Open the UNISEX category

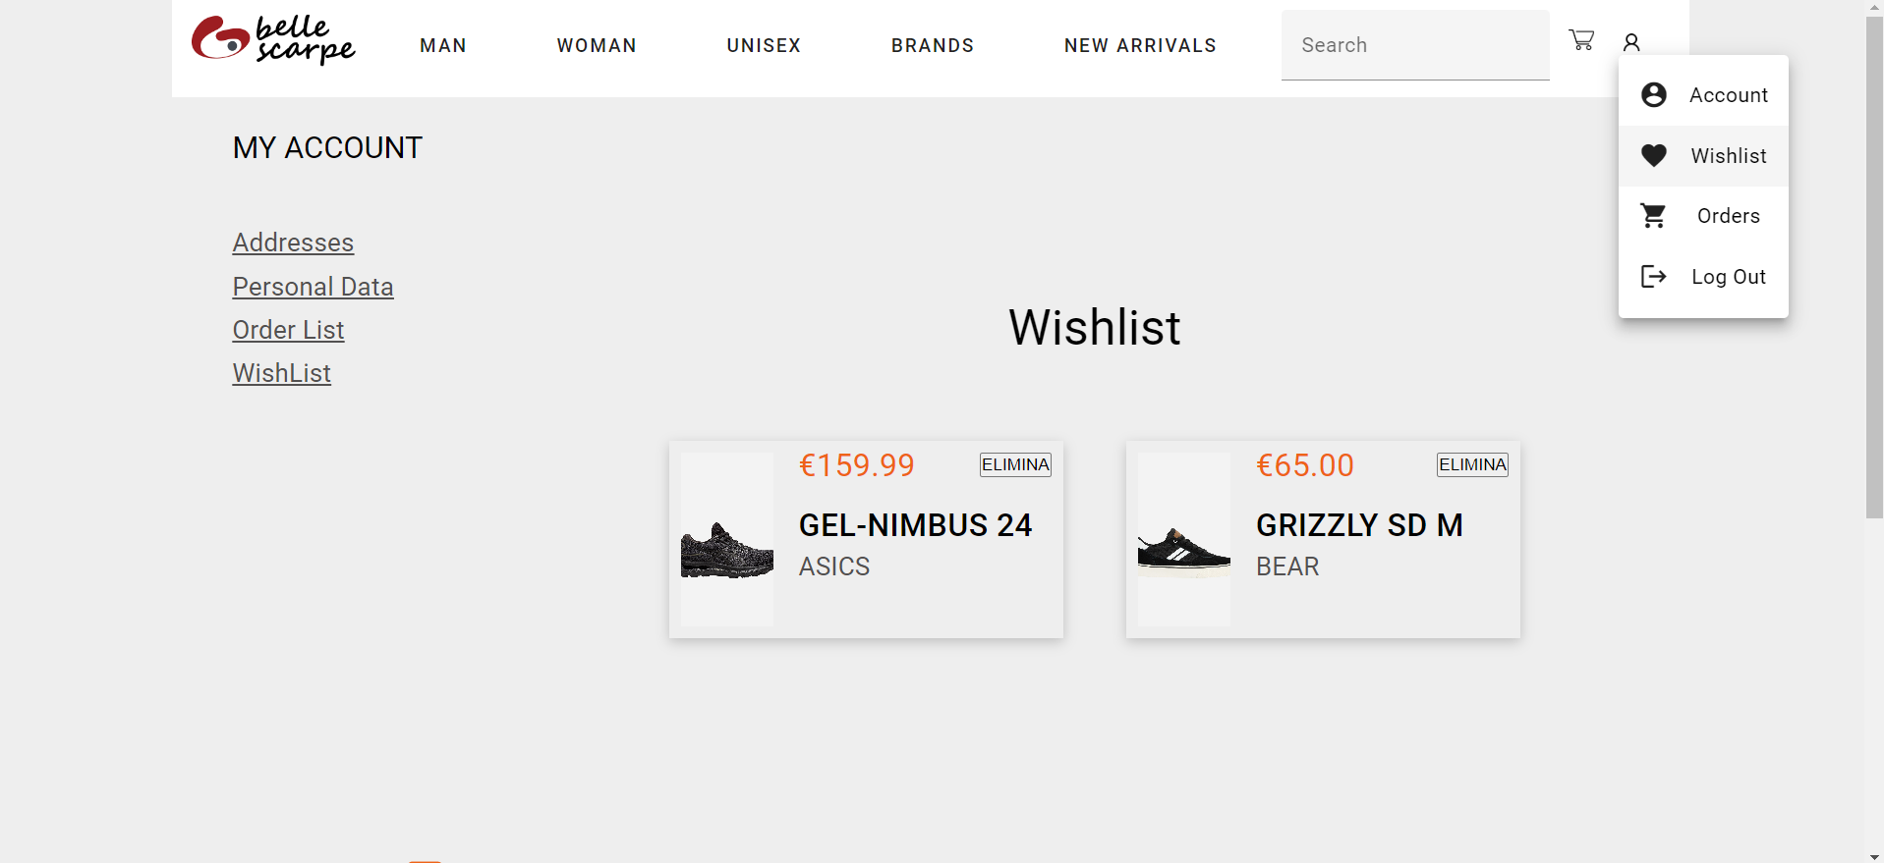pos(764,45)
